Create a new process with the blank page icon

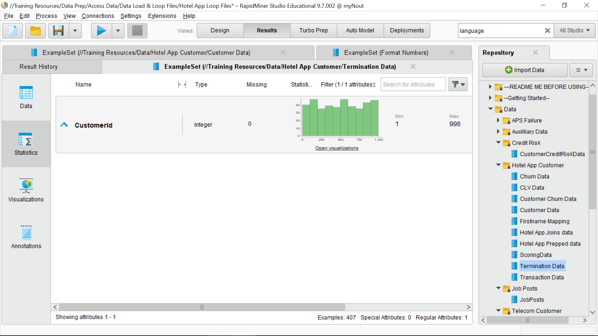tap(12, 30)
